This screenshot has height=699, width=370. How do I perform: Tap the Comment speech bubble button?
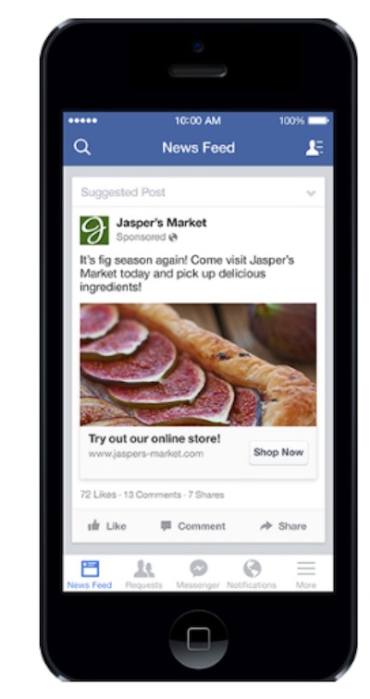(192, 526)
